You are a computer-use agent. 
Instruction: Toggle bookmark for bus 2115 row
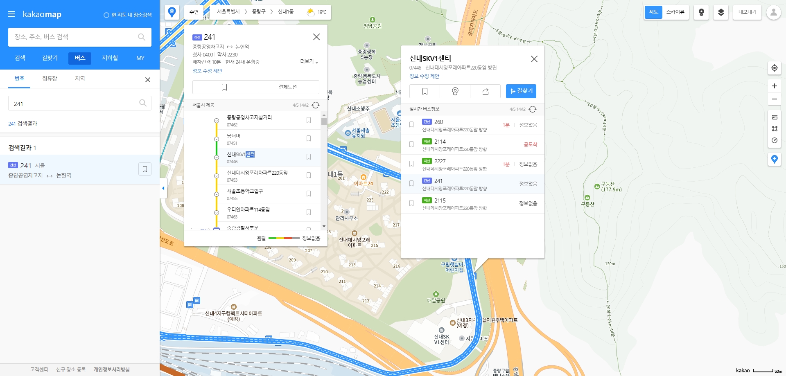click(x=411, y=203)
